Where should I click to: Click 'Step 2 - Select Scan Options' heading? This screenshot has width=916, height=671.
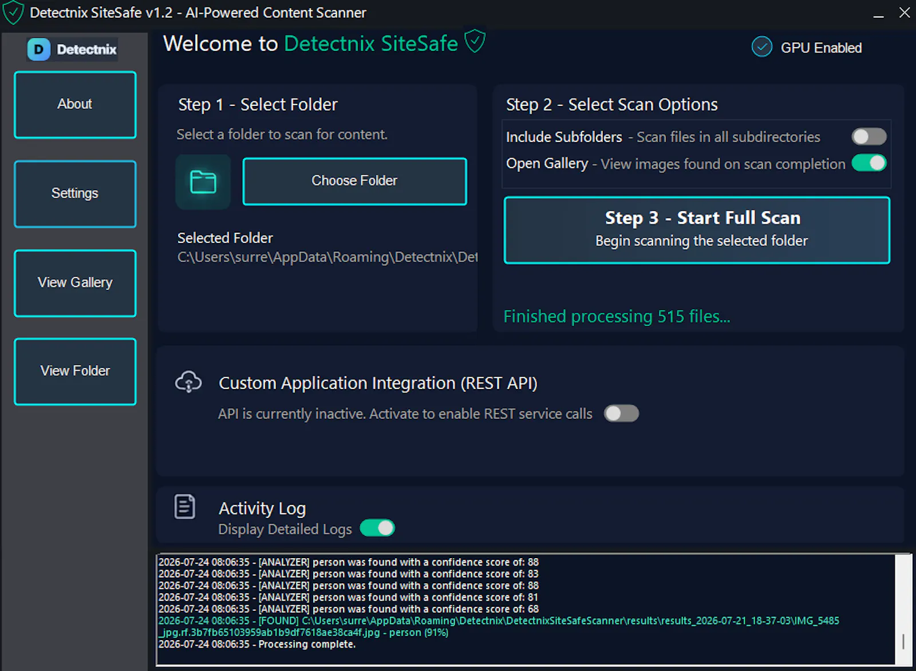611,104
